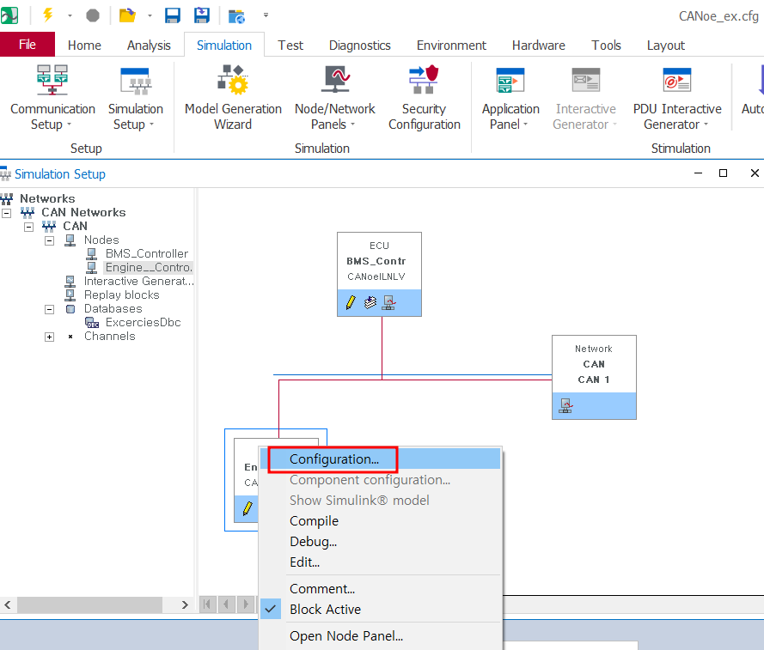Select the Simulation ribbon tab
The image size is (764, 650).
[x=224, y=46]
